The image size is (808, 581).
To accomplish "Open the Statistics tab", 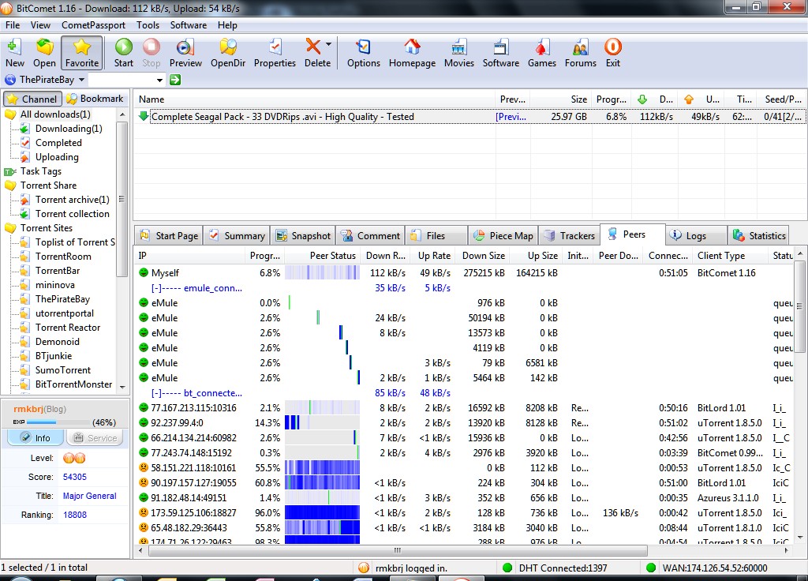I will coord(759,235).
